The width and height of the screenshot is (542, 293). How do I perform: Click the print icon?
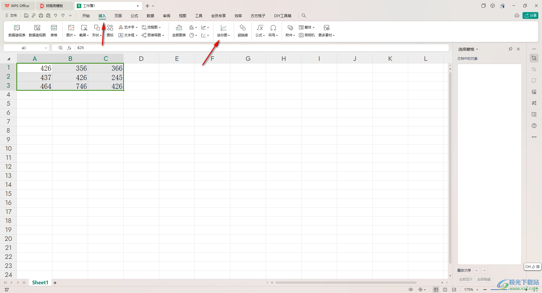pos(41,16)
